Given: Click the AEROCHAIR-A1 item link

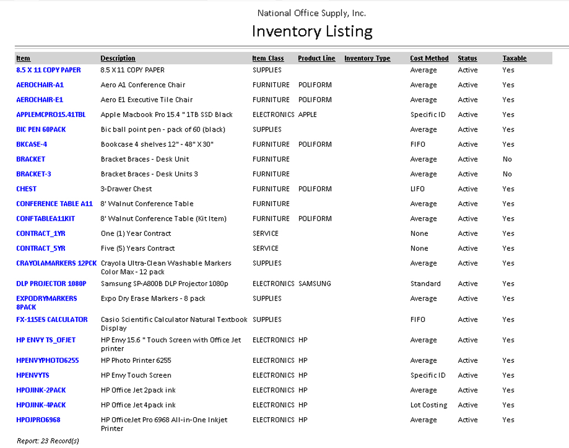Looking at the screenshot, I should [x=40, y=85].
